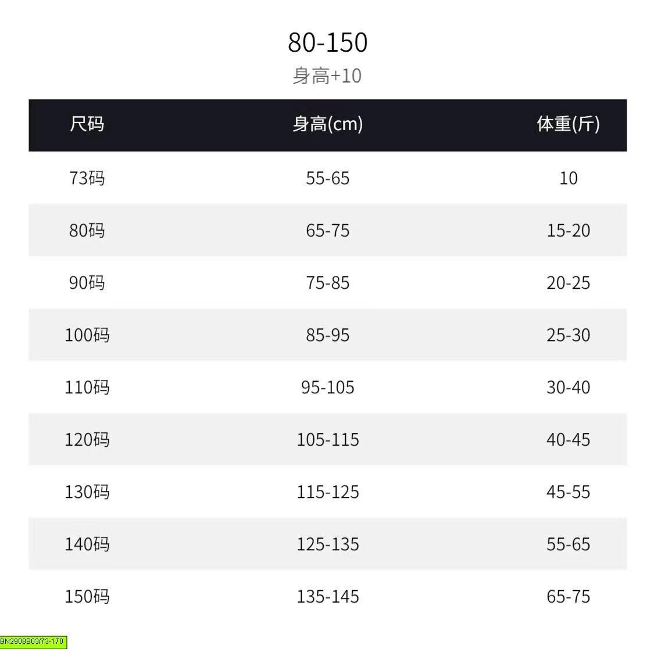This screenshot has width=654, height=649.
Task: Select the 130码 size cell
Action: 87,492
